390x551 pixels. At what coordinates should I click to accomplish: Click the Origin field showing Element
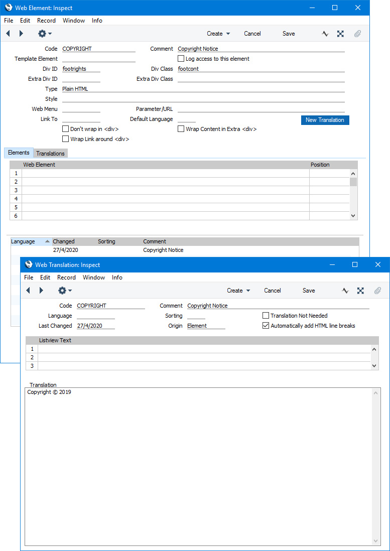click(206, 326)
